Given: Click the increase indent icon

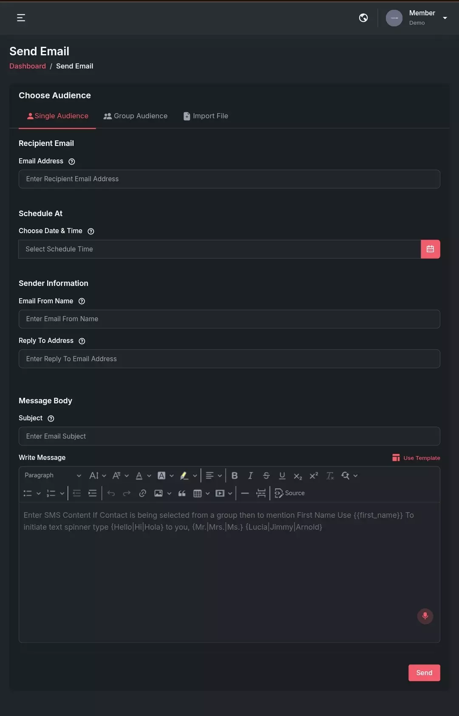Looking at the screenshot, I should [93, 493].
